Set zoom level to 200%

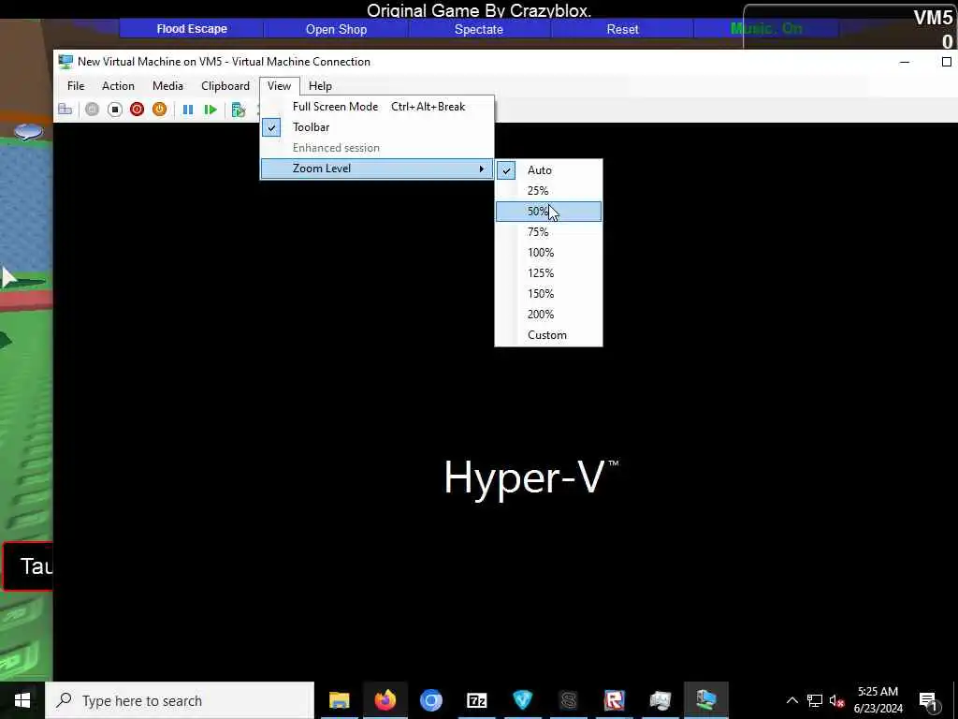coord(548,315)
